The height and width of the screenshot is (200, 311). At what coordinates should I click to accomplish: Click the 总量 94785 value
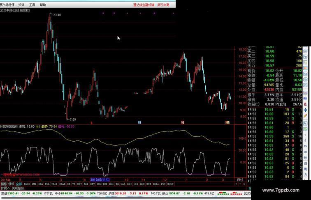click(269, 85)
